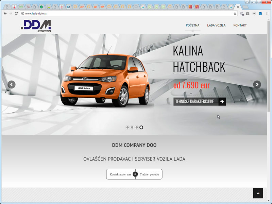Click the scroll-to-top arrow button
This screenshot has width=272, height=204.
[x=258, y=193]
